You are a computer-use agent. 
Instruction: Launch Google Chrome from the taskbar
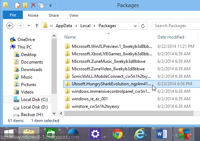[117, 134]
